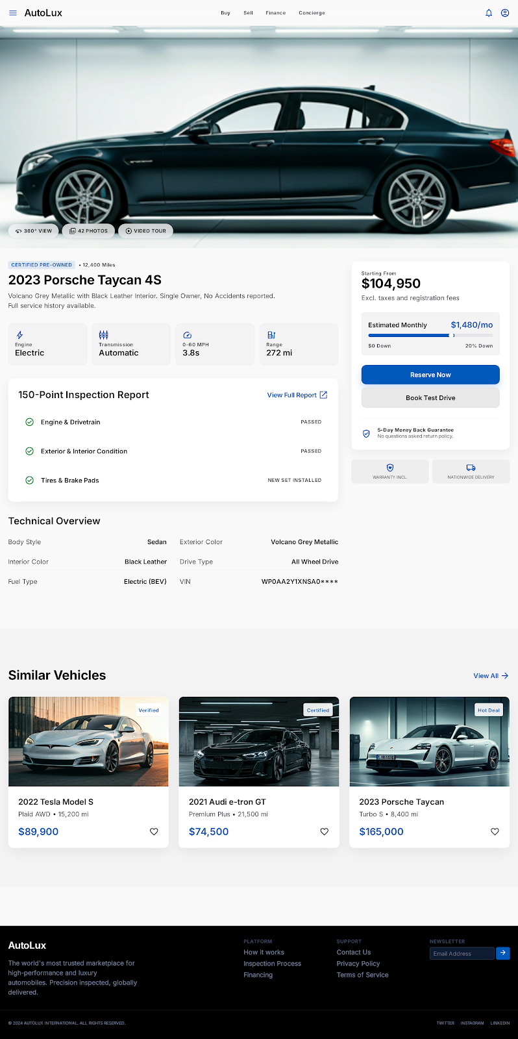Launch the 360° View
The image size is (518, 1039).
[x=33, y=231]
